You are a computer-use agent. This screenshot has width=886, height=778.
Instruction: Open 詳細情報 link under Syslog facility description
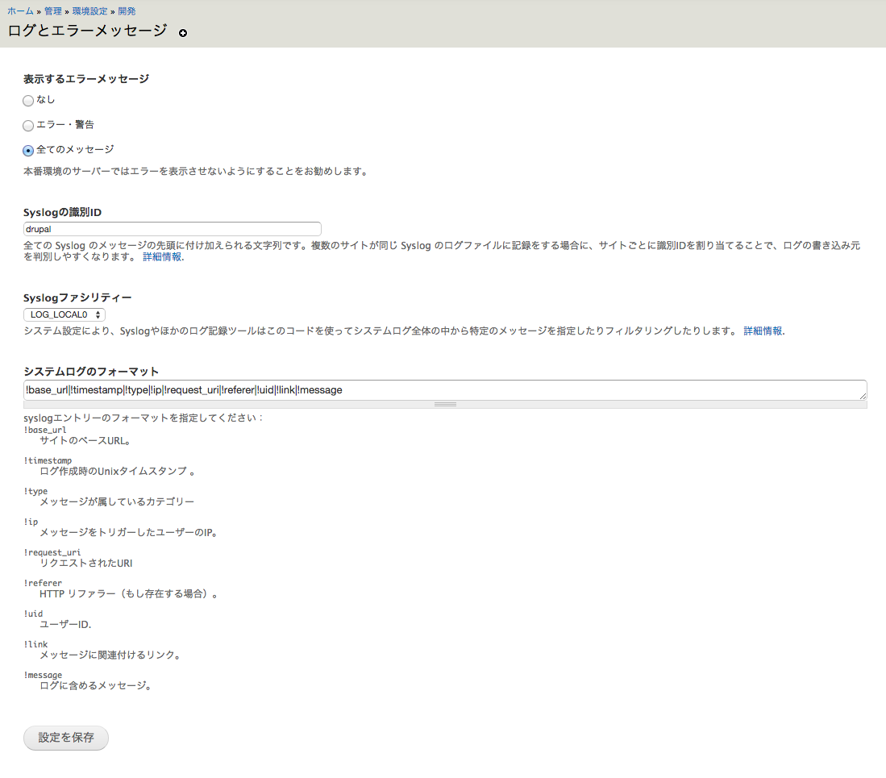point(762,331)
